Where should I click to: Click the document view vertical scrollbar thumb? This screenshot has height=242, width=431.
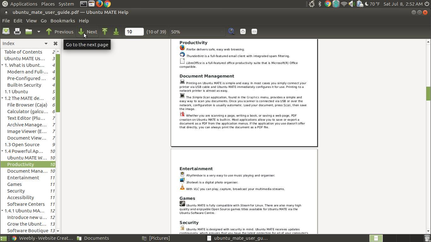[x=428, y=94]
